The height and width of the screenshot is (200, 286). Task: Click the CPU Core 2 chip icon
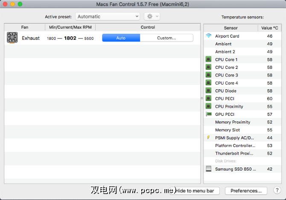tap(208, 67)
